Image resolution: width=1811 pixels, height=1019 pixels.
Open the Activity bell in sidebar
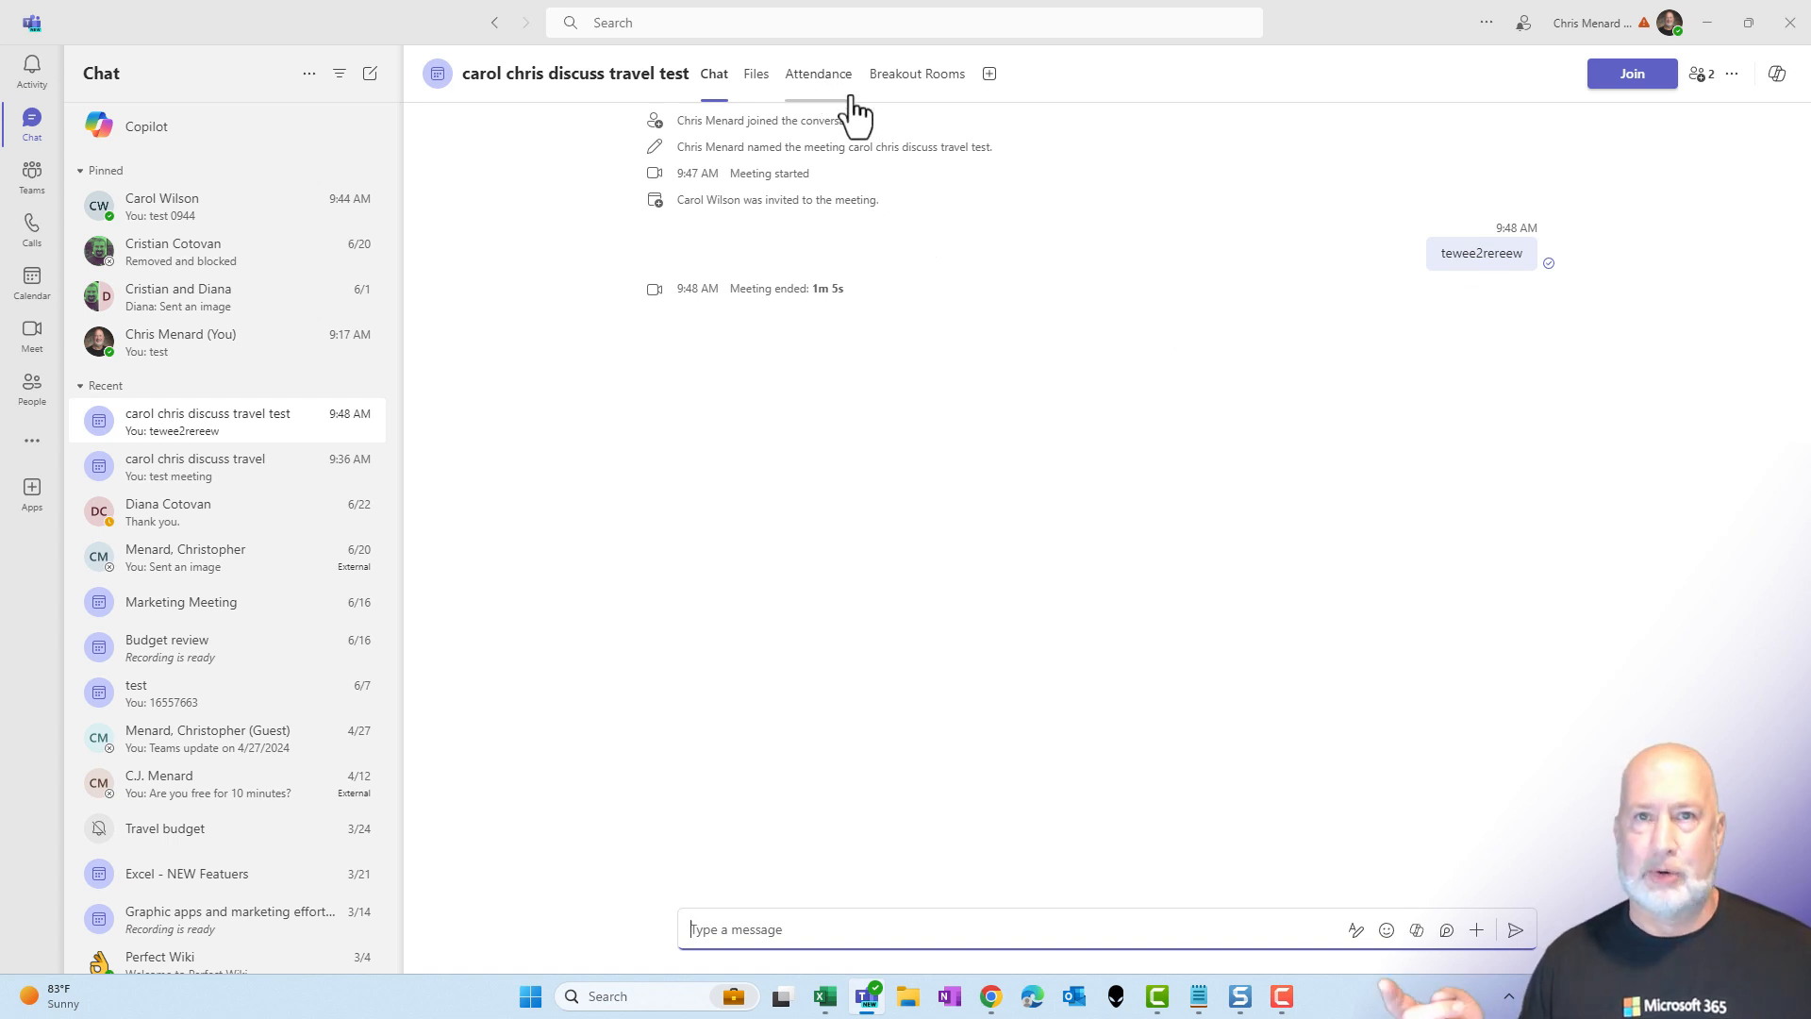[31, 71]
